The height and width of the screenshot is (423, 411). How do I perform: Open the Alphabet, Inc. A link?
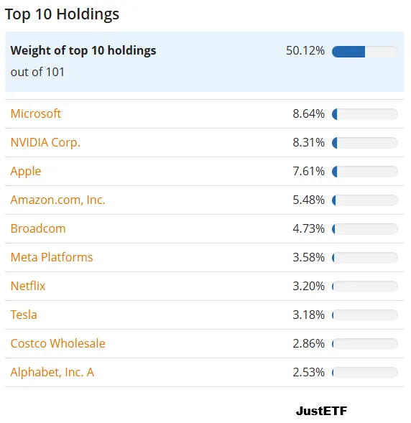(52, 372)
